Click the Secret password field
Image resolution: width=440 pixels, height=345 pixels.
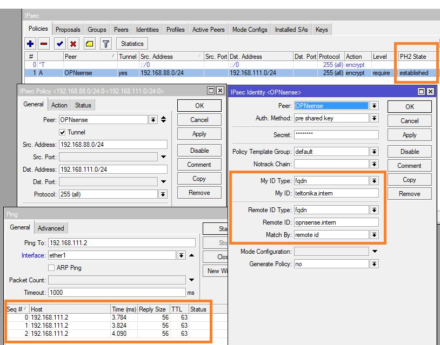click(x=336, y=135)
